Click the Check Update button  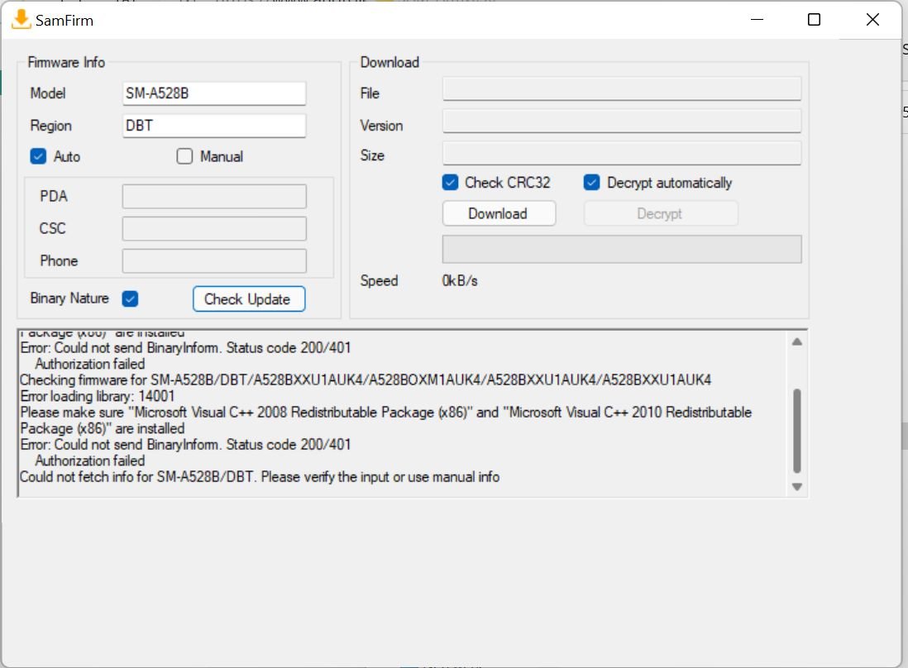tap(249, 298)
